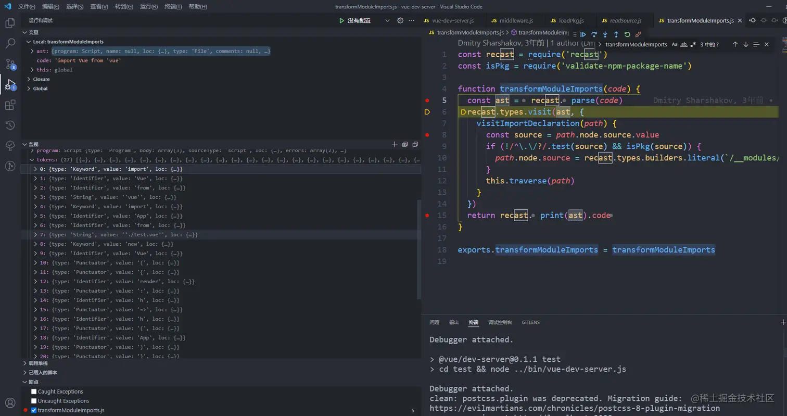Toggle the breakpoint dot on line 15

pos(427,215)
